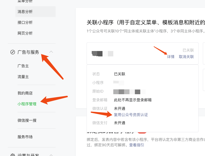Open the 查看指引 link
The height and width of the screenshot is (156, 205).
[x=137, y=145]
